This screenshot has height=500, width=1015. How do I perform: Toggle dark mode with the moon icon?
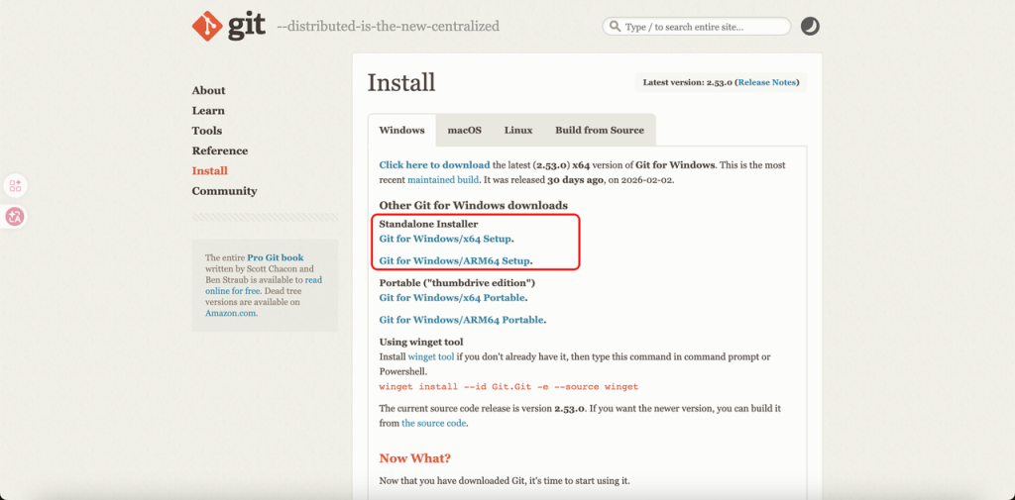coord(810,27)
